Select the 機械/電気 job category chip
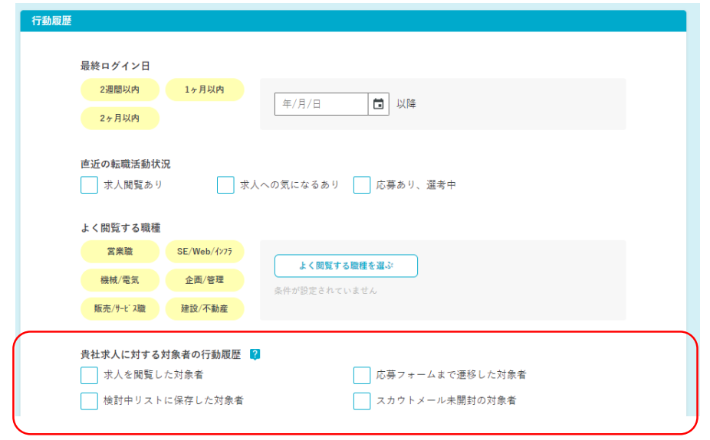This screenshot has height=440, width=710. (x=120, y=280)
